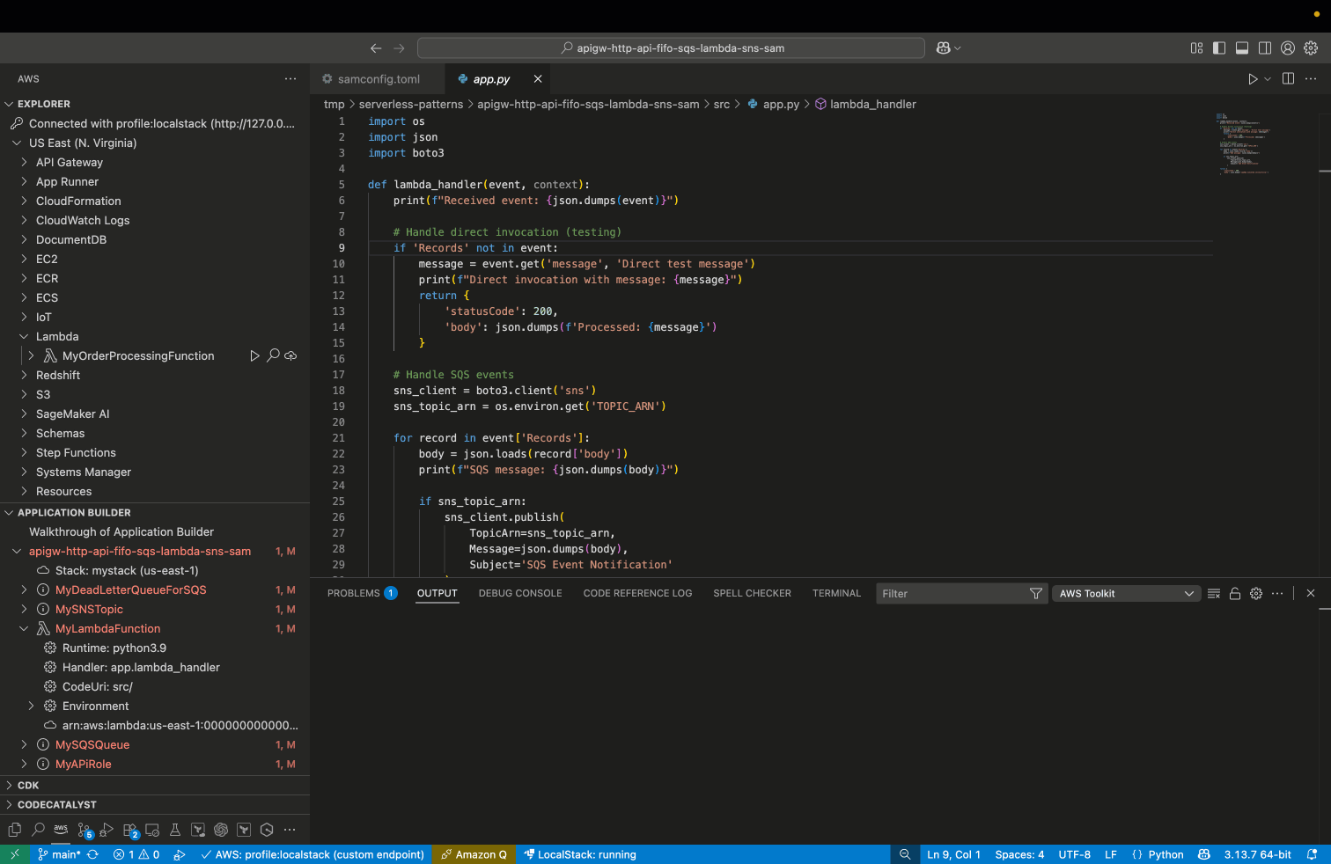
Task: Click the Copilot icon in the title bar
Action: point(943,48)
